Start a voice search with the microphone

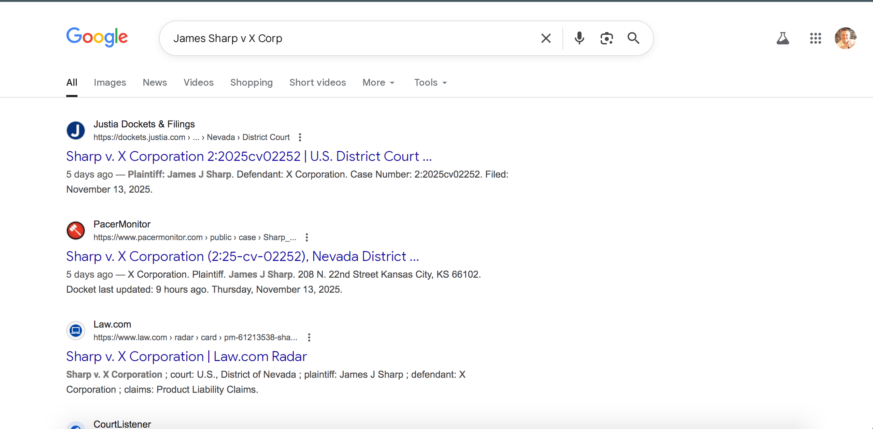tap(579, 38)
